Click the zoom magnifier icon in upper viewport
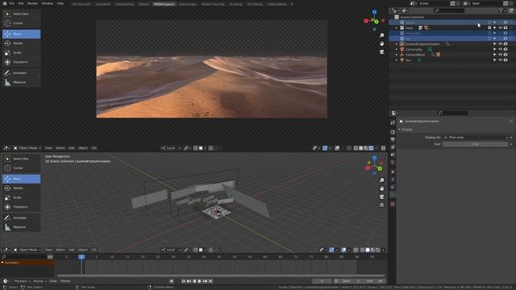This screenshot has height=290, width=516. pyautogui.click(x=381, y=35)
